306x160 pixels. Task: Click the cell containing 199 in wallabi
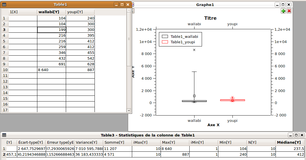click(52, 30)
